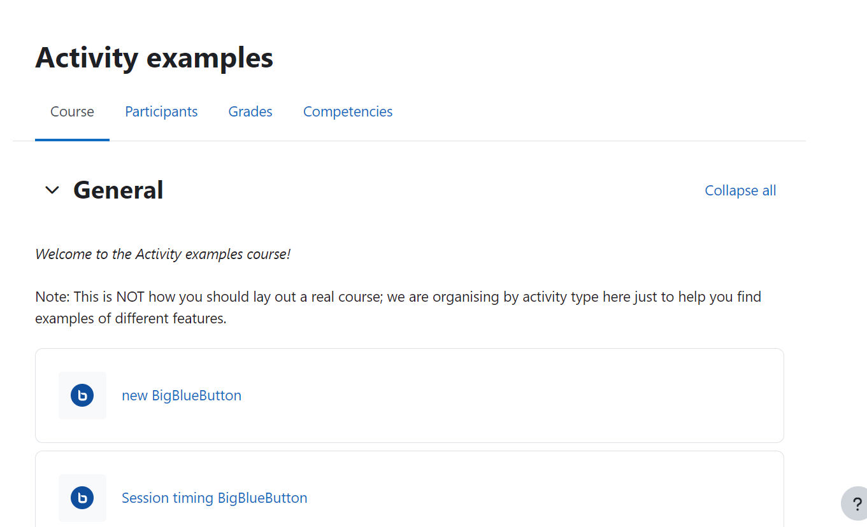The height and width of the screenshot is (527, 867).
Task: Click the note paragraph starting with Note
Action: pyautogui.click(x=398, y=307)
